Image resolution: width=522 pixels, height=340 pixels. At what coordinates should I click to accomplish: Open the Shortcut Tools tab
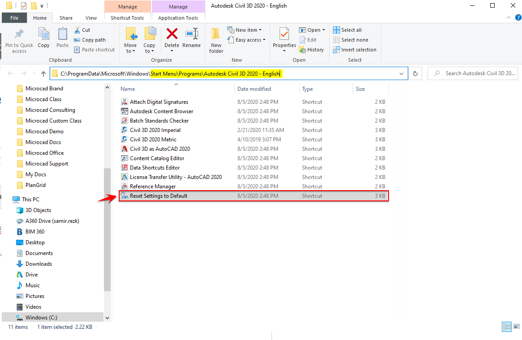pyautogui.click(x=127, y=18)
